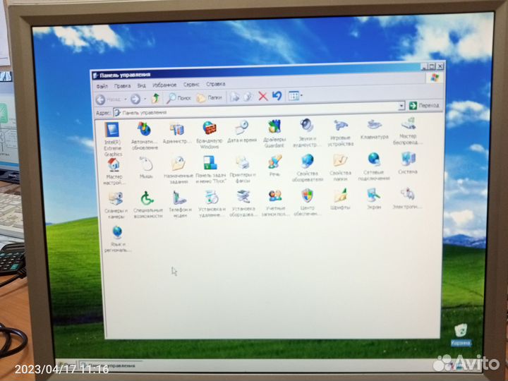Click the Move To toolbar icon
Image resolution: width=508 pixels, height=381 pixels.
point(234,97)
